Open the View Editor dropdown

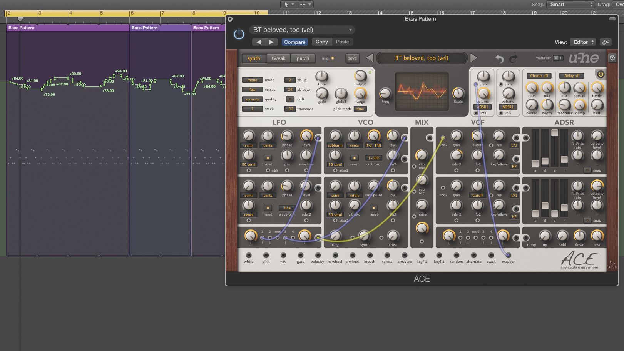click(582, 42)
